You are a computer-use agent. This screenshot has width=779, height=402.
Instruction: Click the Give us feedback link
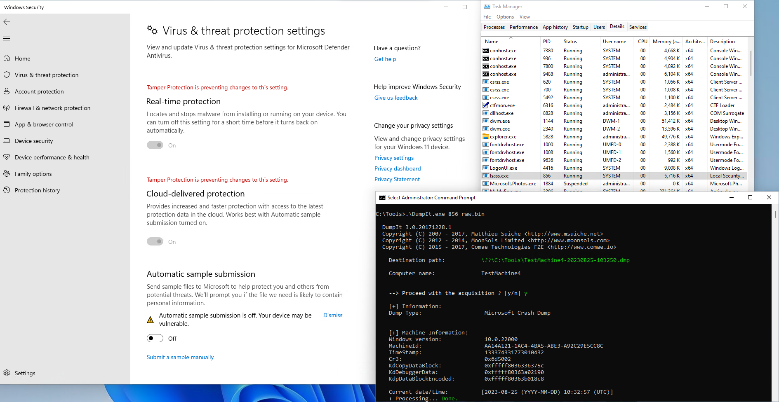396,98
